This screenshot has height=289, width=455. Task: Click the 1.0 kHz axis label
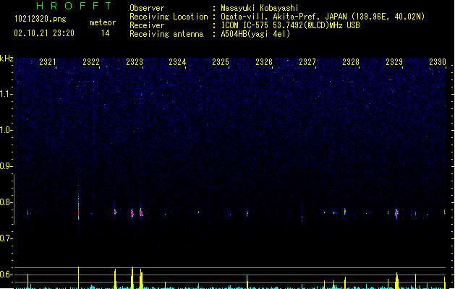click(6, 130)
